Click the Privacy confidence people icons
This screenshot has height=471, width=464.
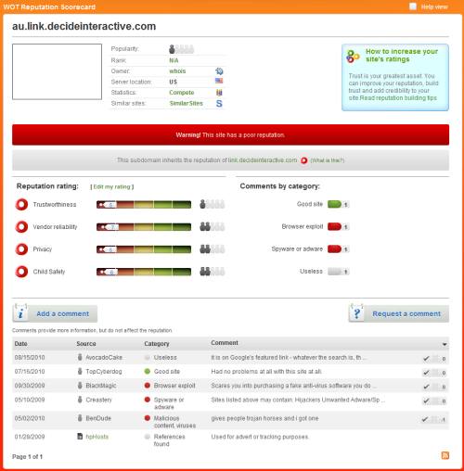point(212,248)
